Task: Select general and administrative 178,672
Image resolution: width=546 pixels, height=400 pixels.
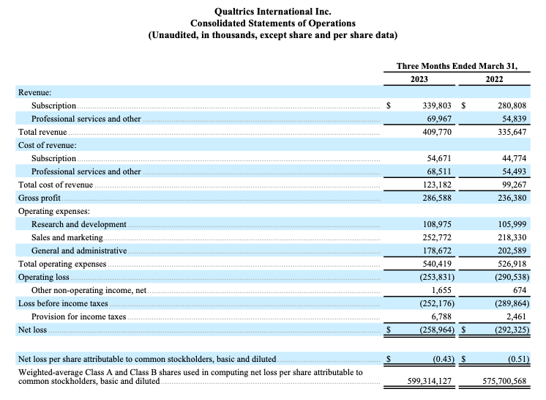Action: tap(437, 251)
